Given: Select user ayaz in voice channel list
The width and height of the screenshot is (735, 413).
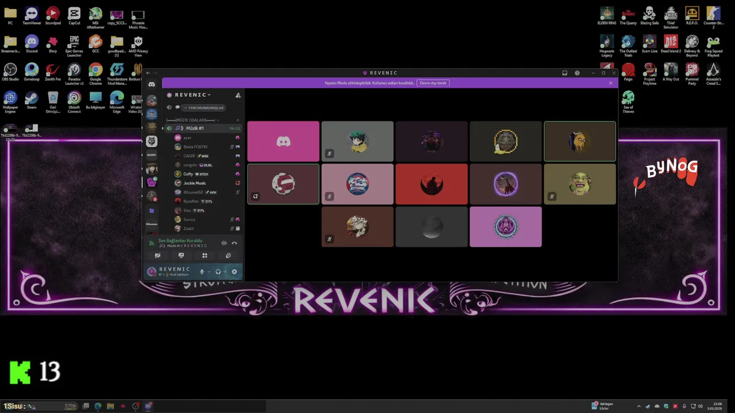Looking at the screenshot, I should [207, 138].
